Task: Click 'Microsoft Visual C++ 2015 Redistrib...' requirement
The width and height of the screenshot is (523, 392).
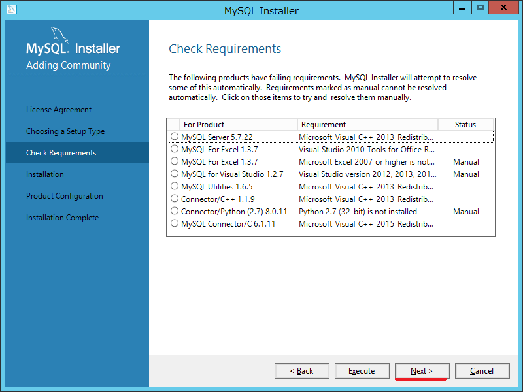Action: (x=366, y=224)
